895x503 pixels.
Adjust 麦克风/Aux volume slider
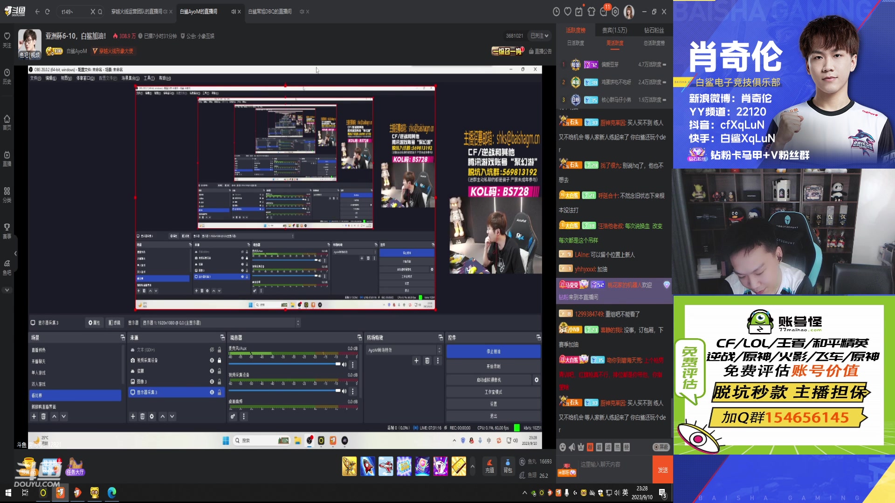click(x=284, y=364)
